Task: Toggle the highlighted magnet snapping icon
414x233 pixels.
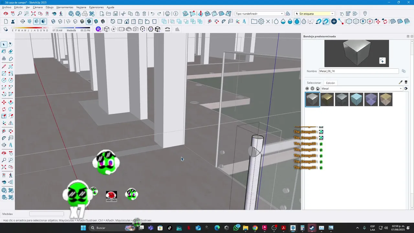Action: pyautogui.click(x=326, y=21)
